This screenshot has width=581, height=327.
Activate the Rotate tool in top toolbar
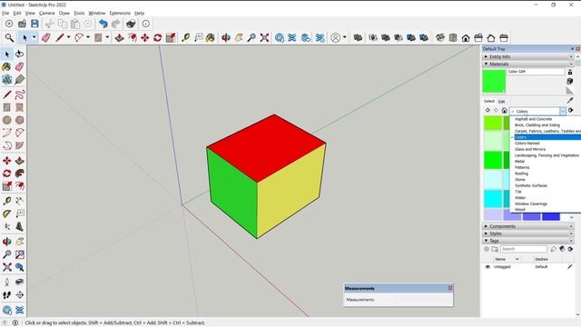[157, 37]
